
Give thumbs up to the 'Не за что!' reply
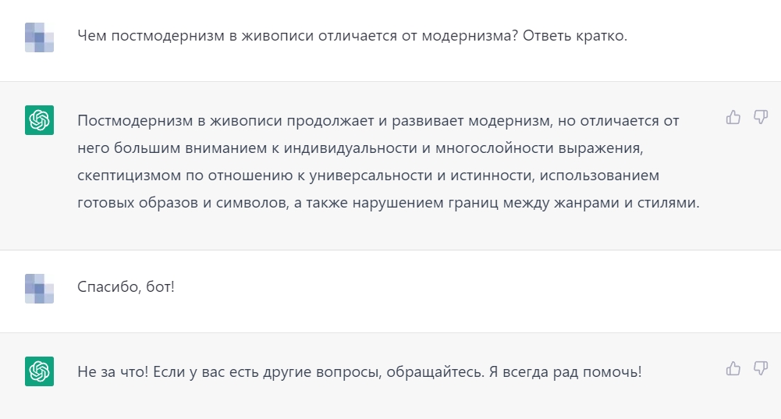coord(733,369)
